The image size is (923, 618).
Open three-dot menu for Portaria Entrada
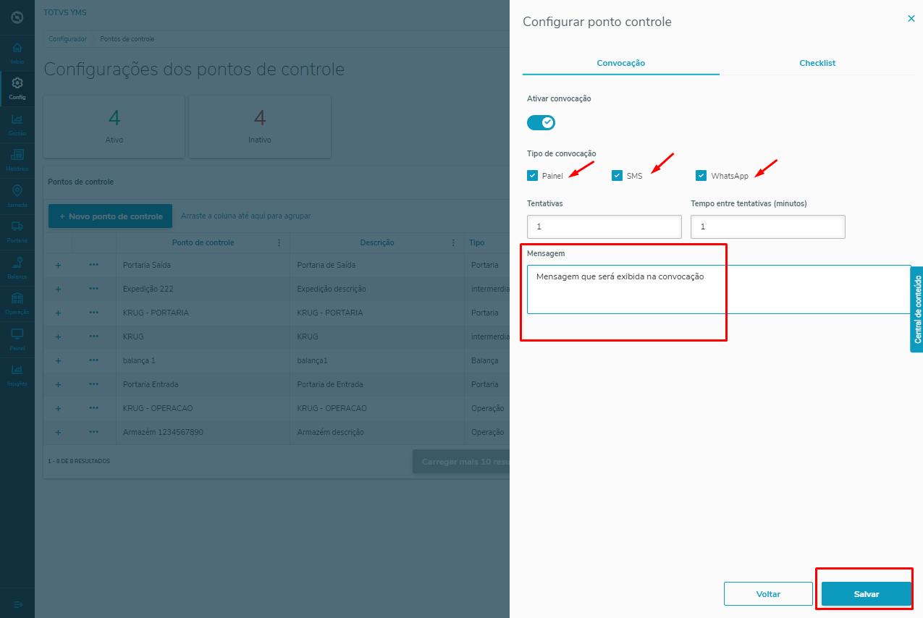pyautogui.click(x=93, y=384)
